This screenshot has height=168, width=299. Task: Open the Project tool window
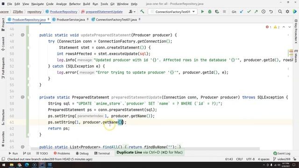(3, 25)
